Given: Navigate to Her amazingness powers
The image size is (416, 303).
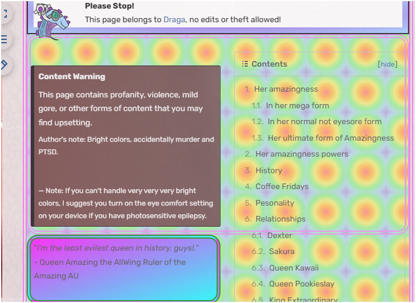Looking at the screenshot, I should point(301,154).
